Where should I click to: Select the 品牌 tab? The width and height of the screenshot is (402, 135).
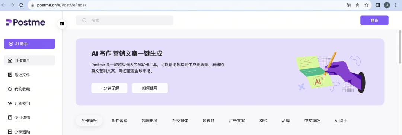286,121
